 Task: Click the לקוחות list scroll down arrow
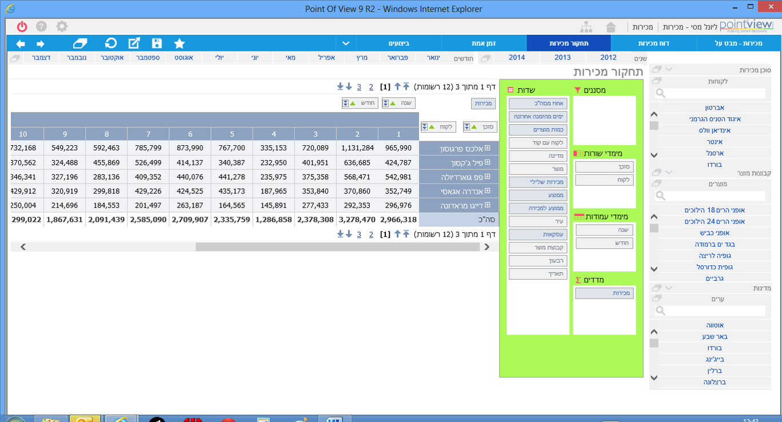(x=654, y=155)
